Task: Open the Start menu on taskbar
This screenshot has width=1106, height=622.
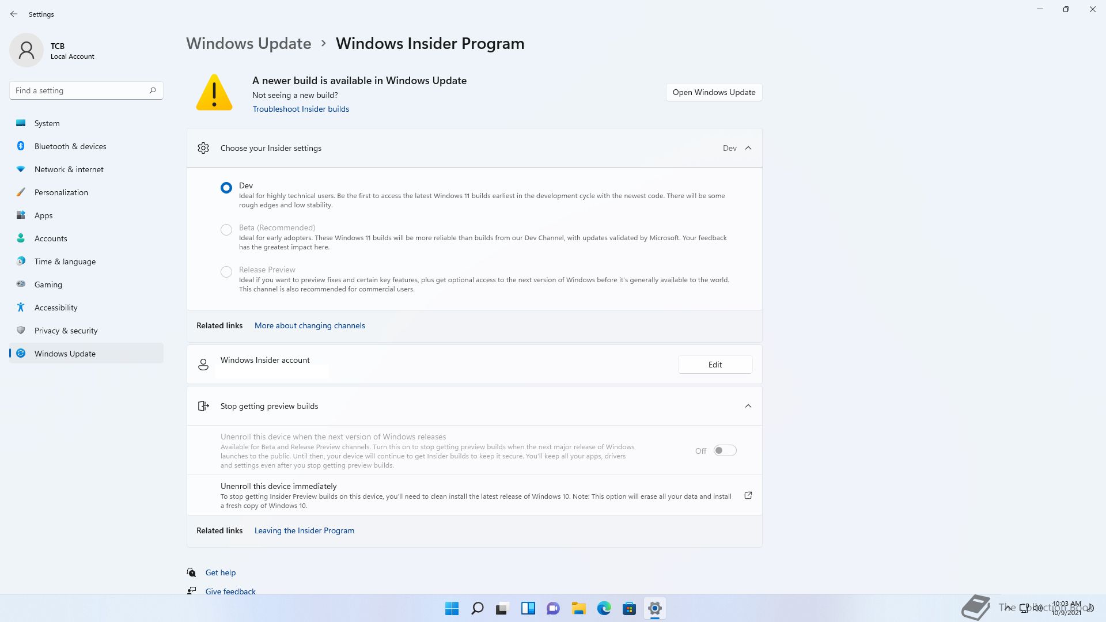Action: [x=452, y=608]
